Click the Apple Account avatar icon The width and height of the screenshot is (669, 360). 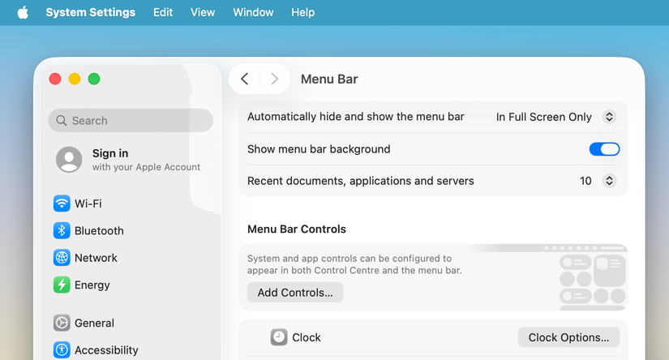[69, 160]
